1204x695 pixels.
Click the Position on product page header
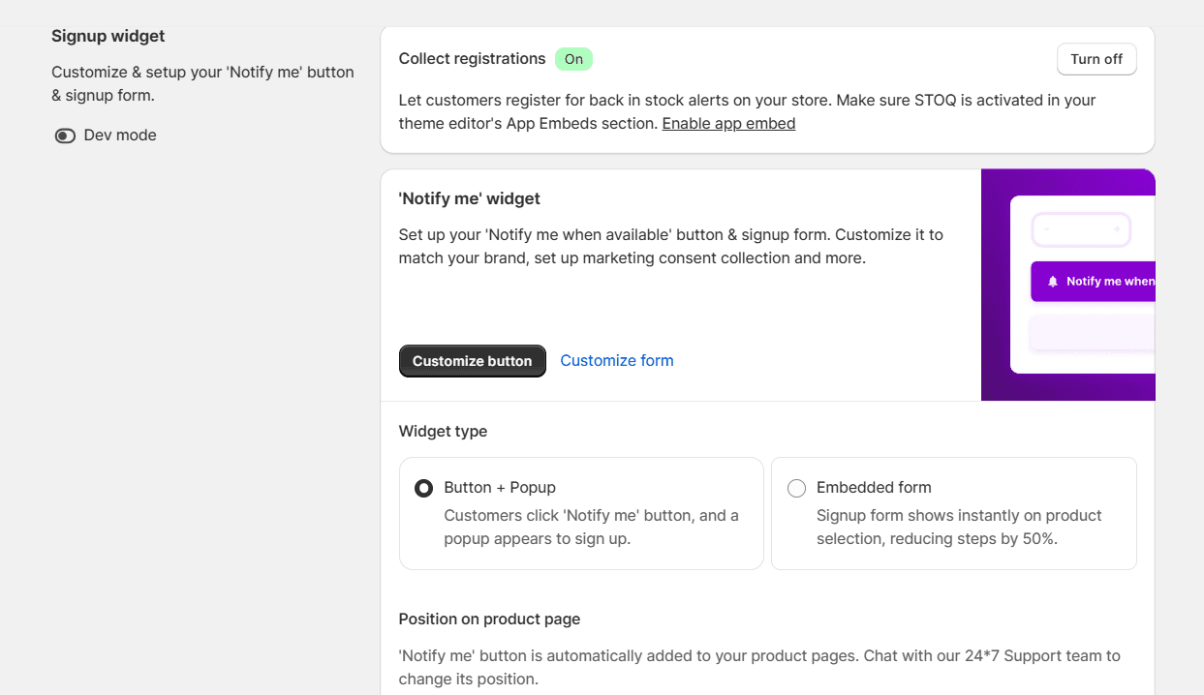[x=489, y=619]
